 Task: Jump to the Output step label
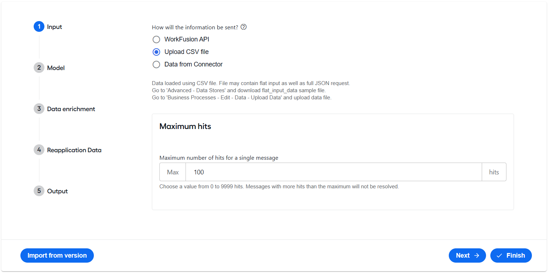pyautogui.click(x=57, y=191)
